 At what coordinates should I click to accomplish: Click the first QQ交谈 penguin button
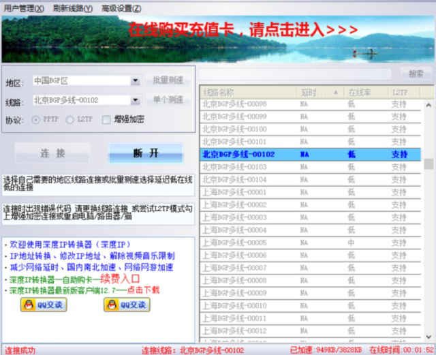[x=44, y=305]
